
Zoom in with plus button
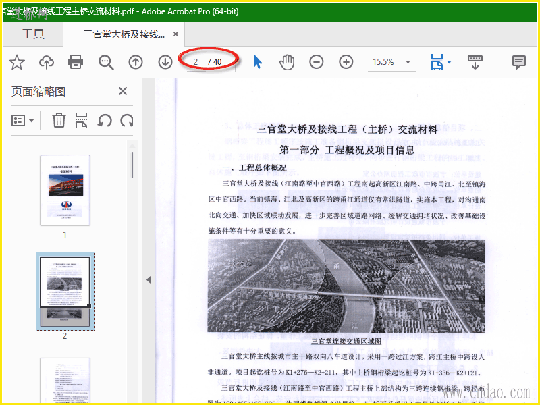pos(346,62)
